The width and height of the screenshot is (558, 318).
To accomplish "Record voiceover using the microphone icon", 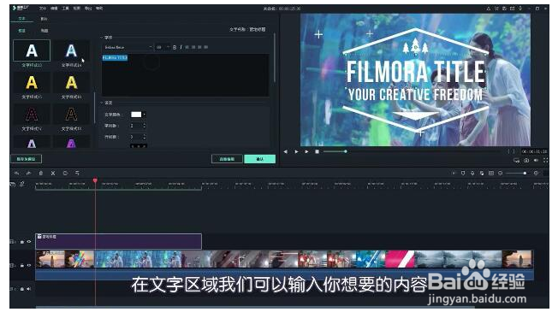I will pyautogui.click(x=472, y=173).
